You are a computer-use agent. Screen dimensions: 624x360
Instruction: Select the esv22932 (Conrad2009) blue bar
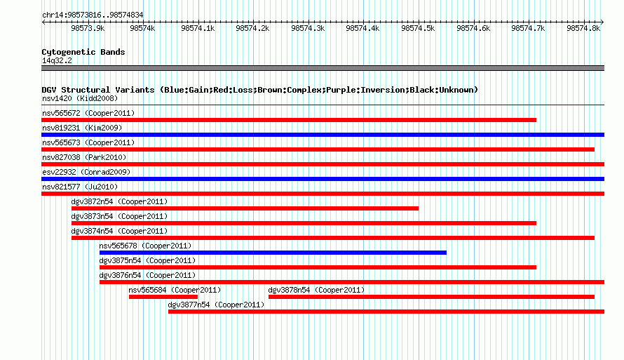click(x=323, y=179)
